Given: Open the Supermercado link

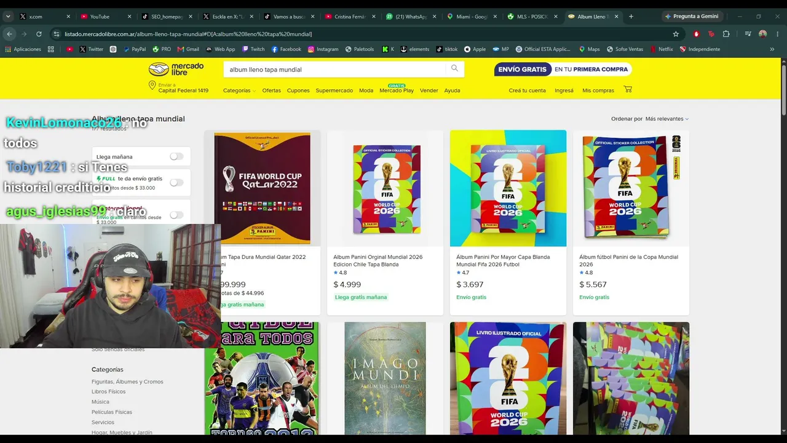Looking at the screenshot, I should pyautogui.click(x=334, y=90).
